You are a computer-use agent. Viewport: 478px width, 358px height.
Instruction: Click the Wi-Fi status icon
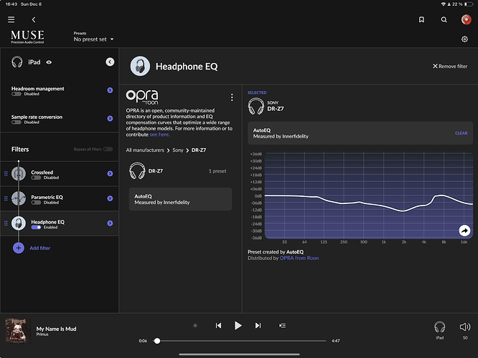(x=443, y=4)
